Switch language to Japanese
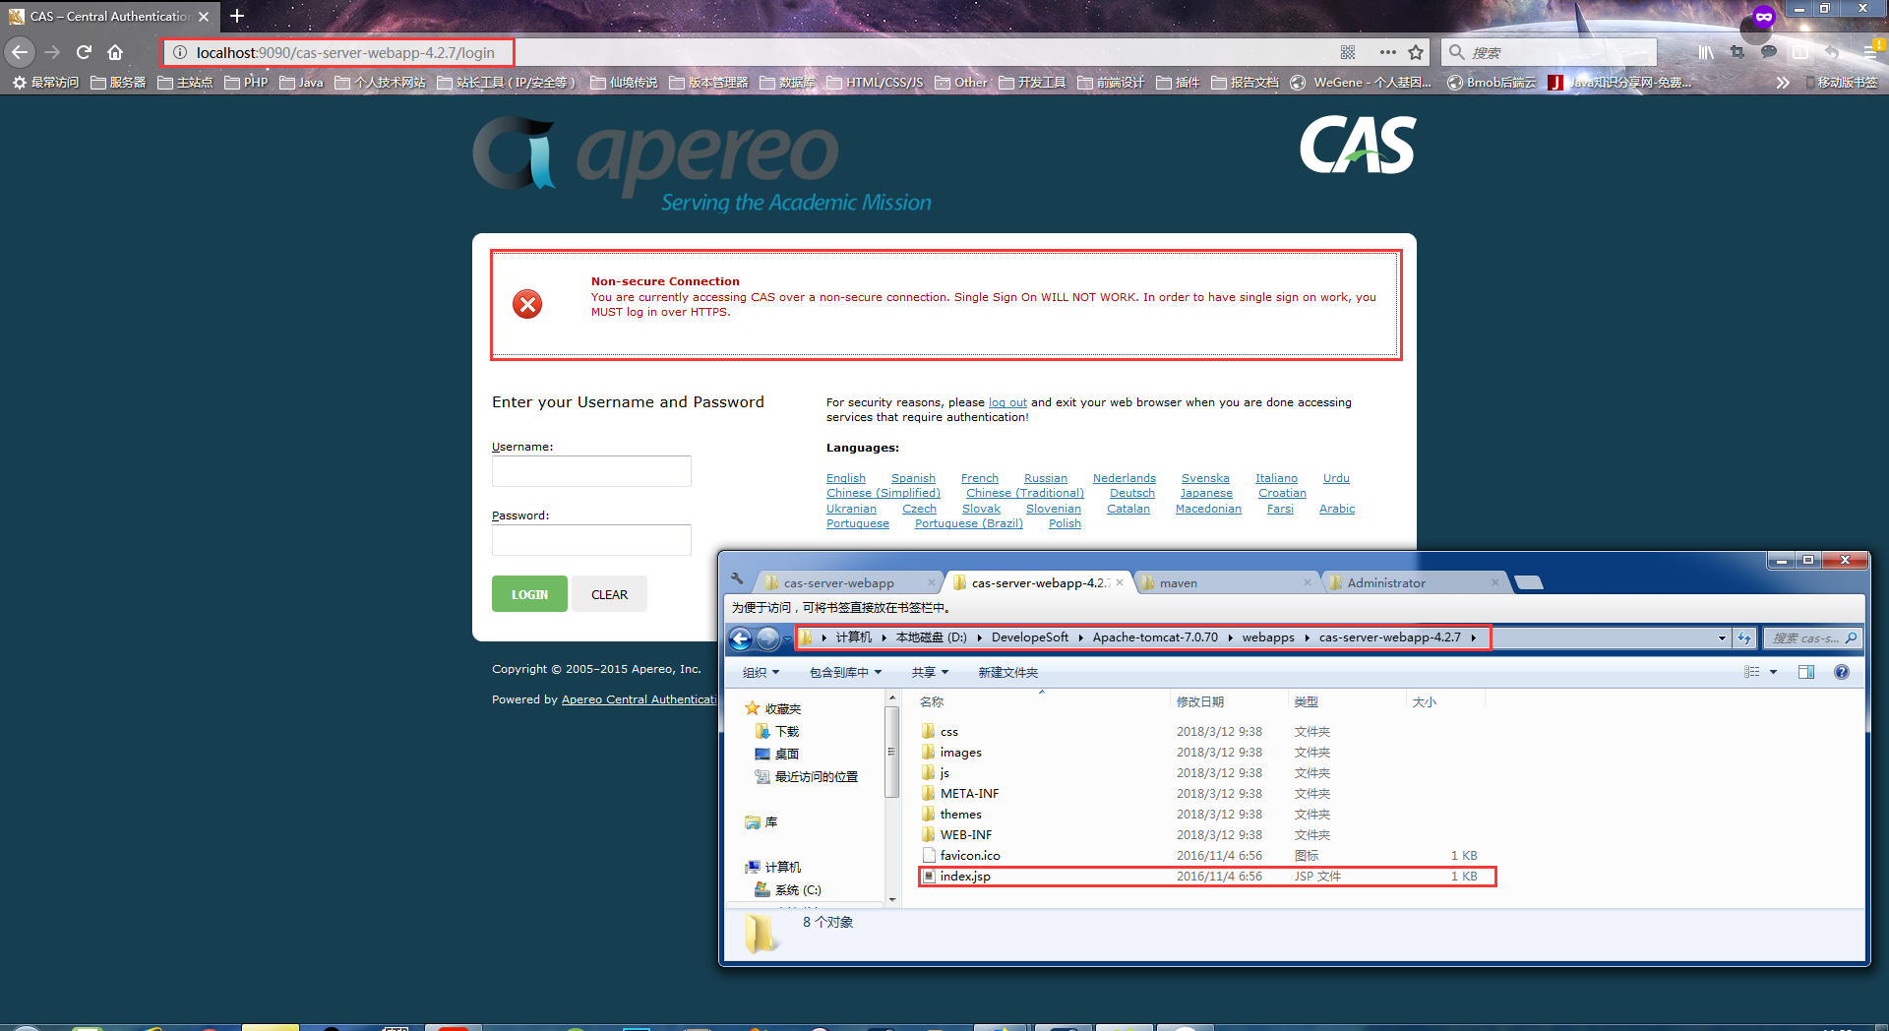 (1206, 493)
